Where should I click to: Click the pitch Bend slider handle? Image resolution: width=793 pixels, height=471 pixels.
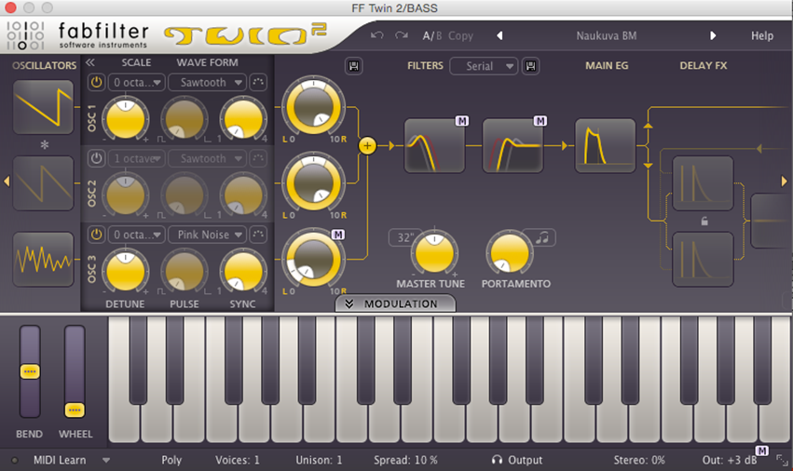30,371
